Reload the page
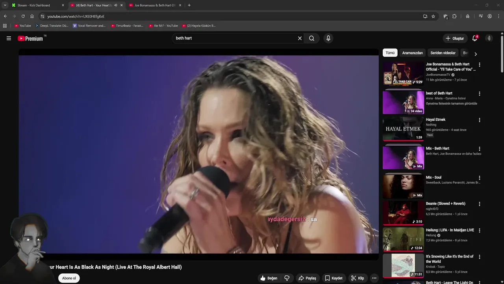The width and height of the screenshot is (504, 284). [x=23, y=16]
